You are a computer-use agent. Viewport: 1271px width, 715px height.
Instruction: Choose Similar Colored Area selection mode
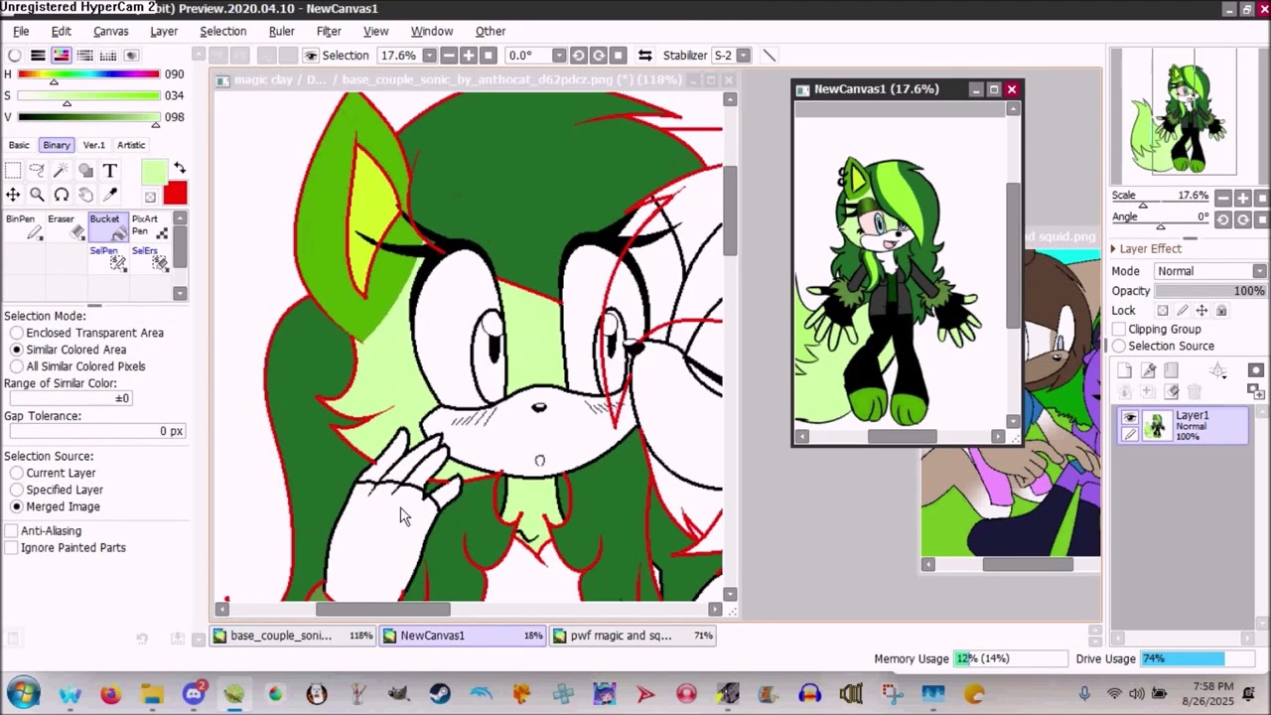tap(17, 350)
